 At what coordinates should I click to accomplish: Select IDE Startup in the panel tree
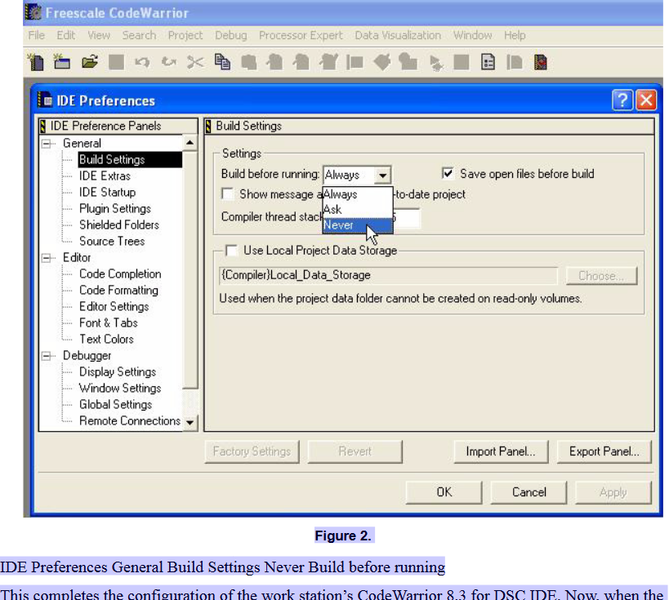pyautogui.click(x=107, y=193)
